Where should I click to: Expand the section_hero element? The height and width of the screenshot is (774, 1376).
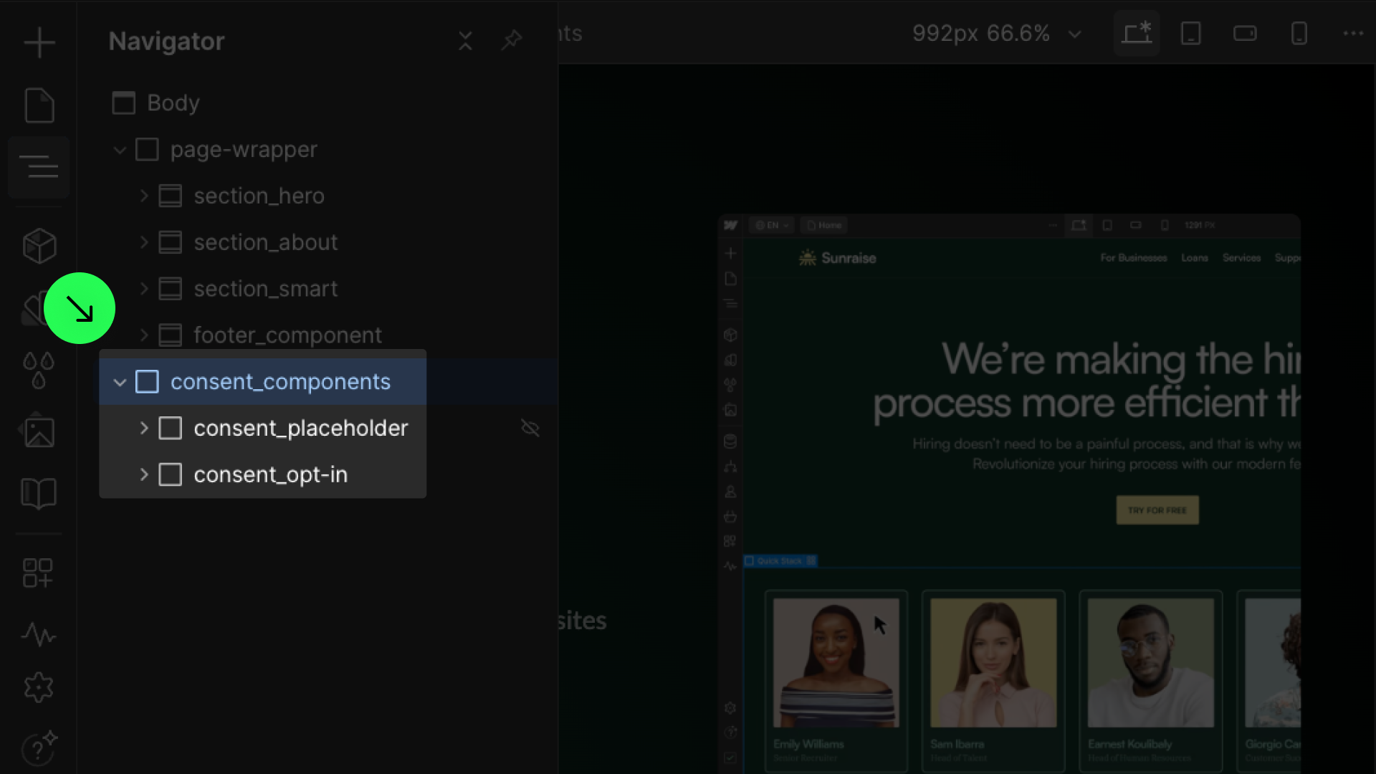[143, 196]
